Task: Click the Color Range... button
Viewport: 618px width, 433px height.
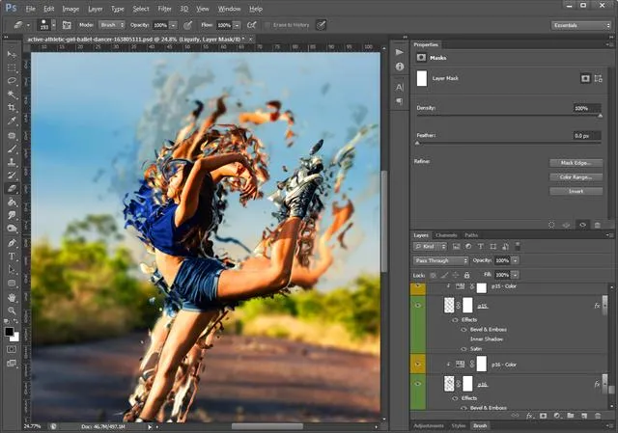Action: [x=576, y=177]
